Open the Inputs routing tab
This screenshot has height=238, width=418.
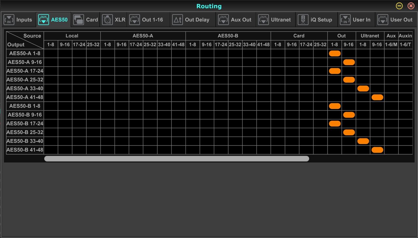[18, 20]
